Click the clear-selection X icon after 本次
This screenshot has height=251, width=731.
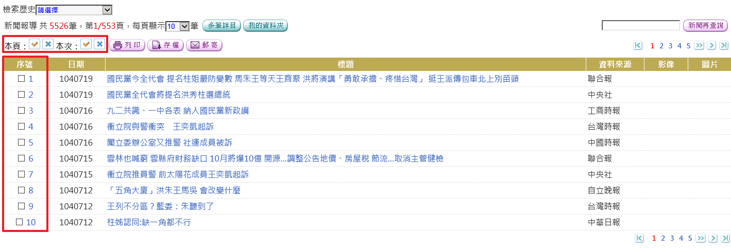coord(99,45)
